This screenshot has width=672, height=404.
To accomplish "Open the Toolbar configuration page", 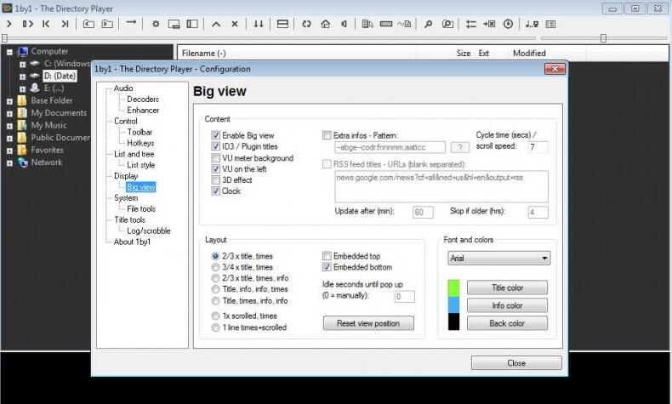I will click(140, 132).
